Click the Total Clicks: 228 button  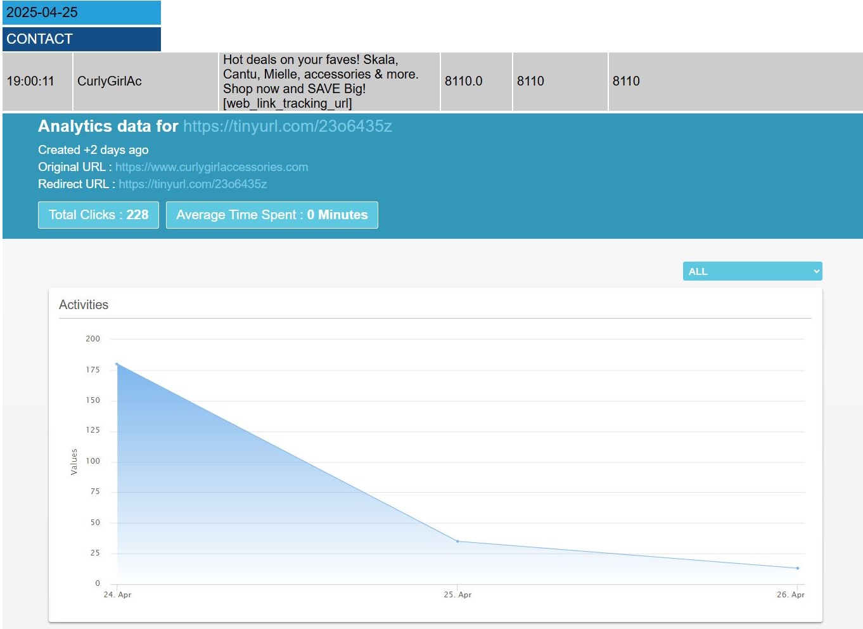[x=98, y=215]
